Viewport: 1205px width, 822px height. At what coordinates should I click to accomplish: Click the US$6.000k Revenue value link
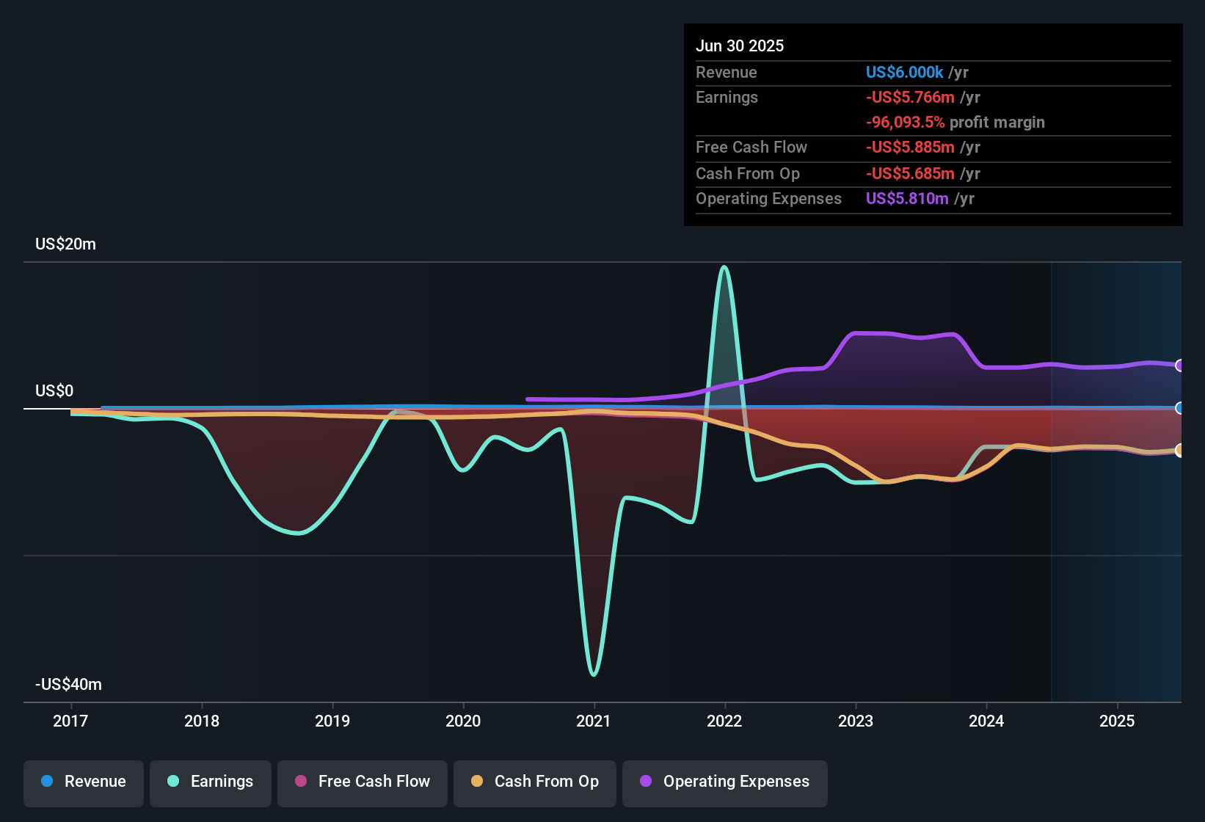coord(903,72)
